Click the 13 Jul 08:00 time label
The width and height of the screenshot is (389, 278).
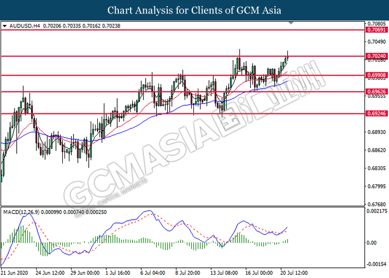tap(224, 273)
